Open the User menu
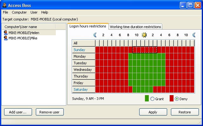Image resolution: width=203 pixels, height=126 pixels. (34, 12)
